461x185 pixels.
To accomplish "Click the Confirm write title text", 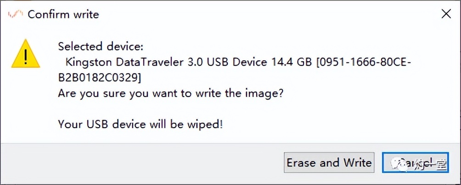I will (63, 14).
